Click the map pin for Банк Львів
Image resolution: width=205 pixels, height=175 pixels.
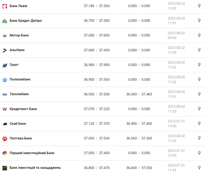click(x=199, y=6)
